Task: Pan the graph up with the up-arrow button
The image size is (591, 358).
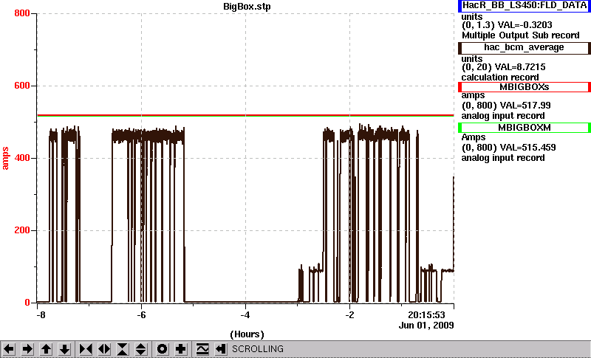Action: point(46,349)
